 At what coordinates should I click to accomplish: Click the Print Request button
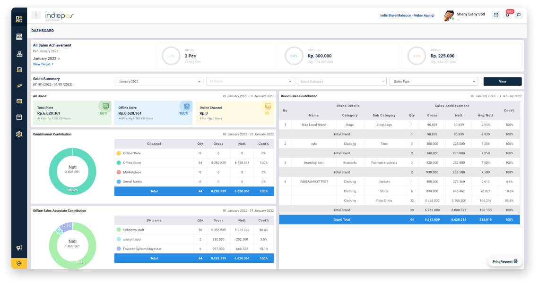coord(505,261)
